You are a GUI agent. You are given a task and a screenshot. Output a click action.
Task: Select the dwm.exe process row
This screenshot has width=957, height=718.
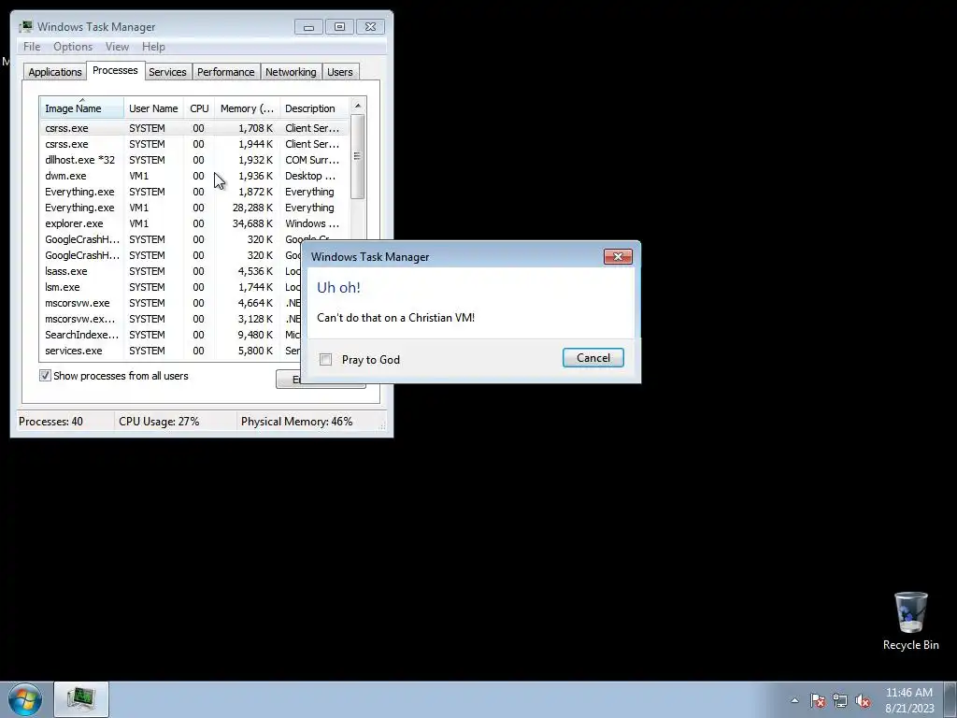click(194, 176)
